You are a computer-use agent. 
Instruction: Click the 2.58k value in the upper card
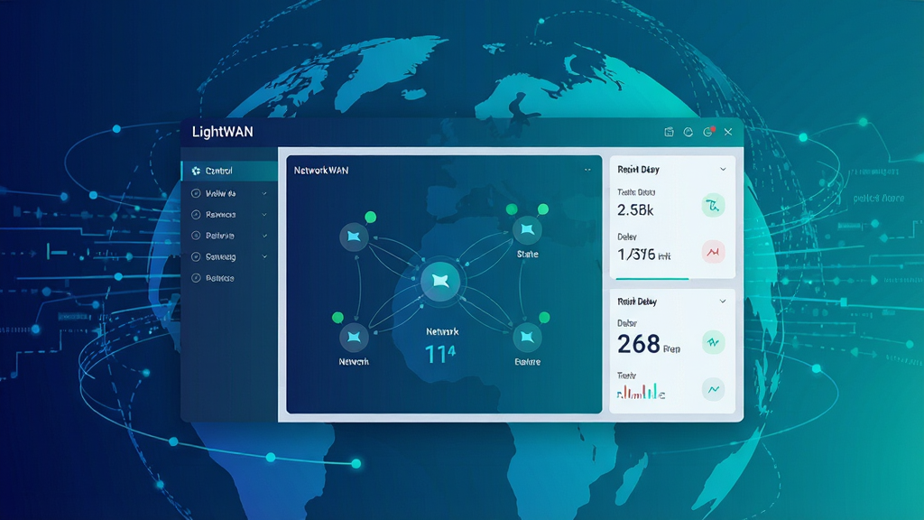(x=635, y=209)
